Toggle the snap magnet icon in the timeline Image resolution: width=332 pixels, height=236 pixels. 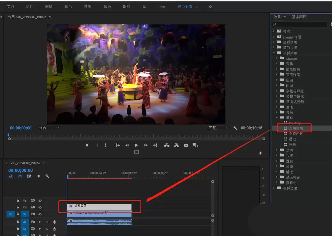click(20, 176)
